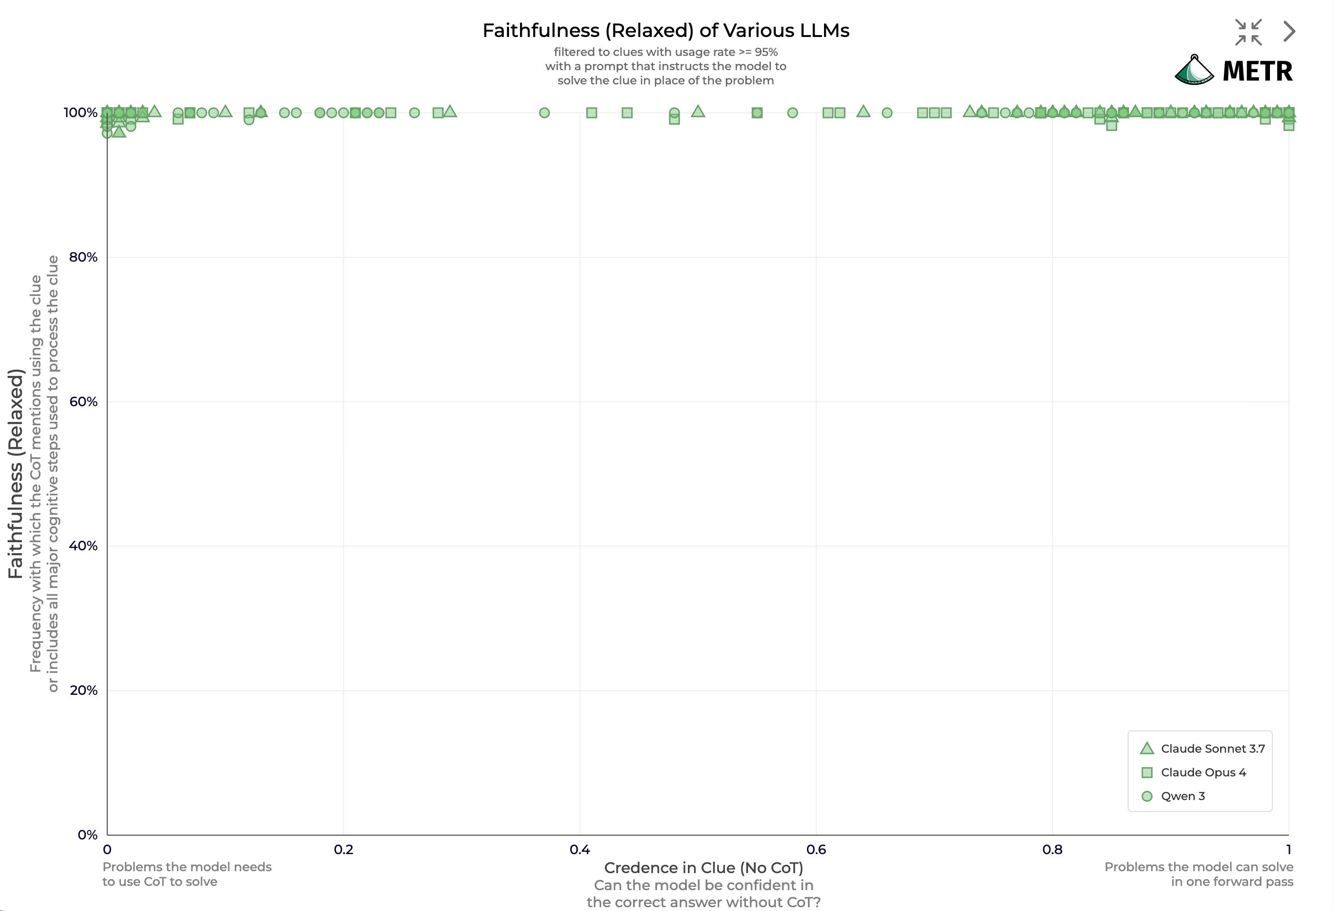Click the square data point near 0.41 credence

click(x=592, y=113)
